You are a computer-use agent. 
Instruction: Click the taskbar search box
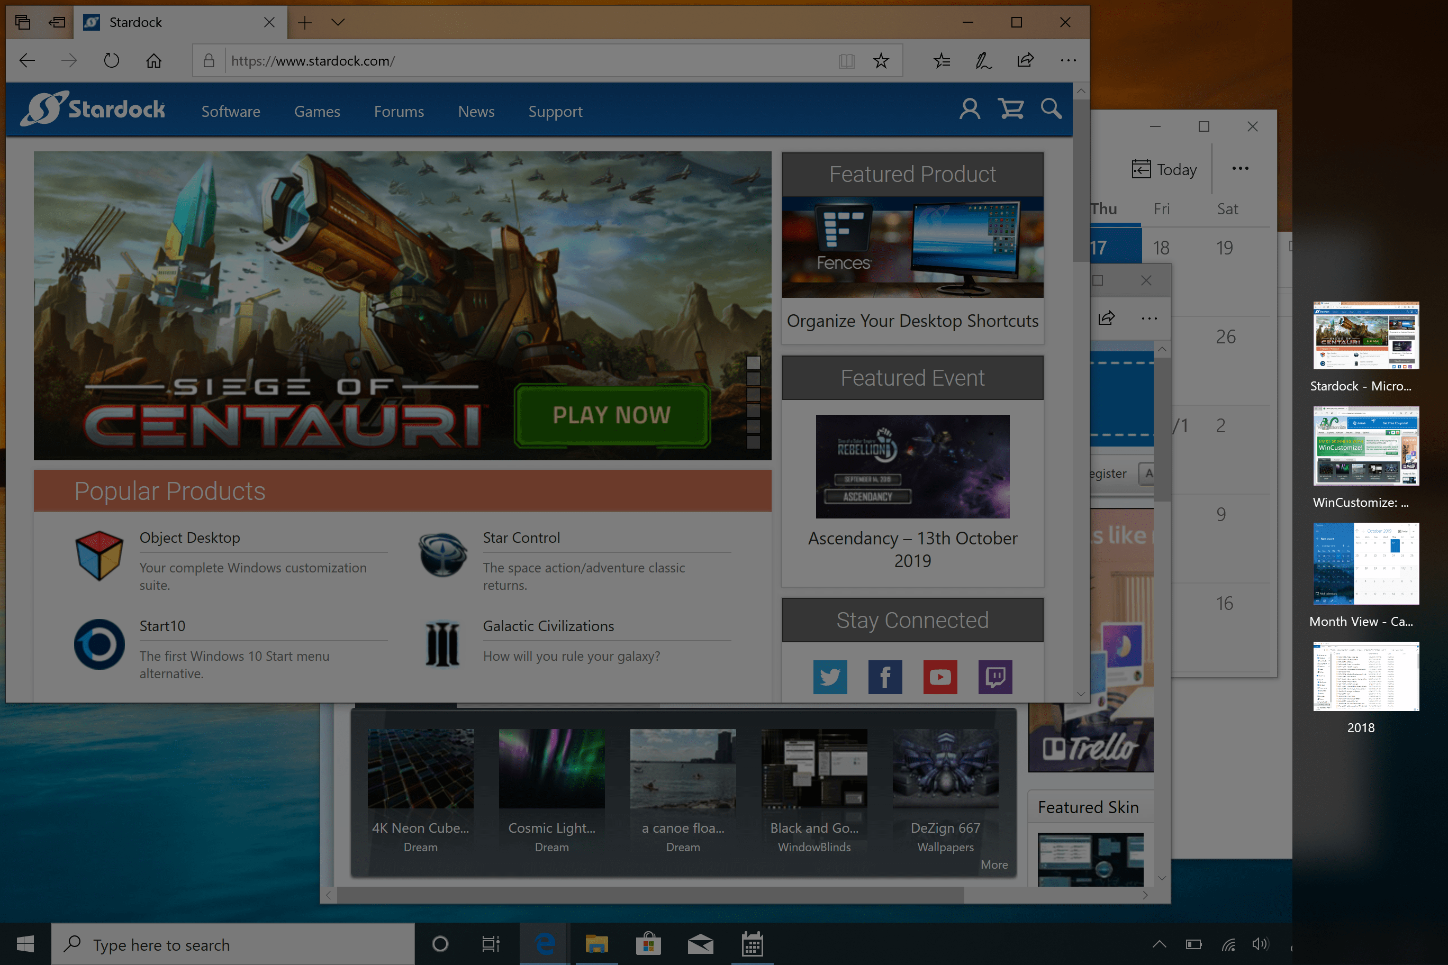[233, 944]
